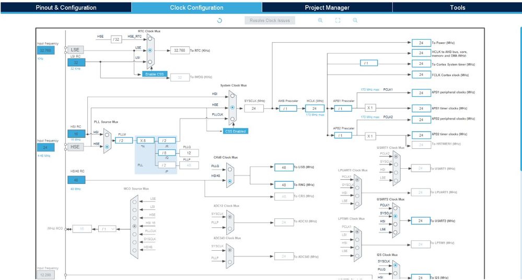The width and height of the screenshot is (522, 280).
Task: Open the Project Manager tab
Action: (x=327, y=7)
